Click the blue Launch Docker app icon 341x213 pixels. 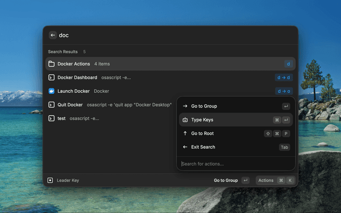click(52, 91)
